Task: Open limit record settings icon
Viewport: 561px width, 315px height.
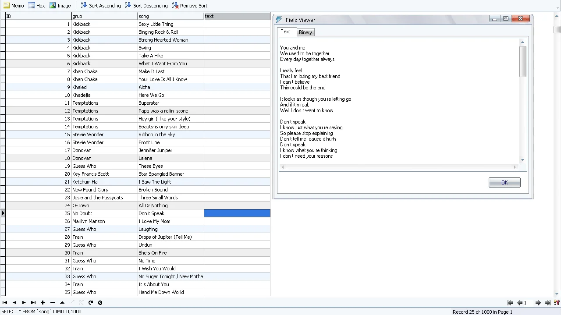Action: (557, 303)
